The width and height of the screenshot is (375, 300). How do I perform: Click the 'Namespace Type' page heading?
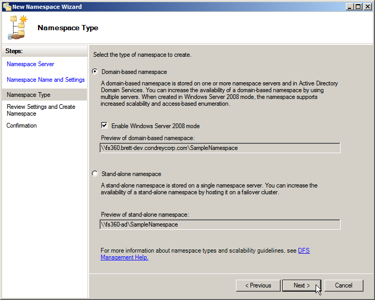(68, 28)
